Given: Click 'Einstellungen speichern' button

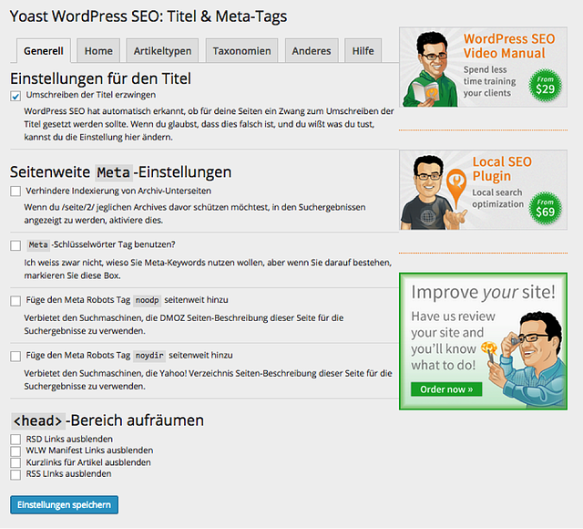Looking at the screenshot, I should coord(65,504).
